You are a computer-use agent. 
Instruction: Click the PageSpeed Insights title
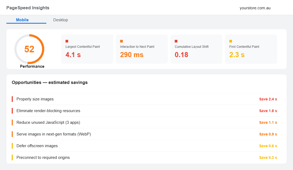pyautogui.click(x=28, y=8)
